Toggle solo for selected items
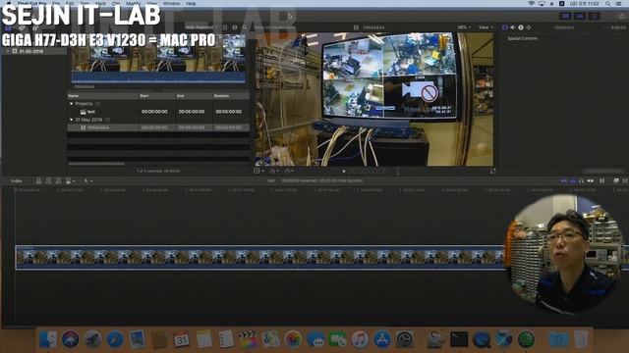Screen dimensions: 629x353 point(581,180)
